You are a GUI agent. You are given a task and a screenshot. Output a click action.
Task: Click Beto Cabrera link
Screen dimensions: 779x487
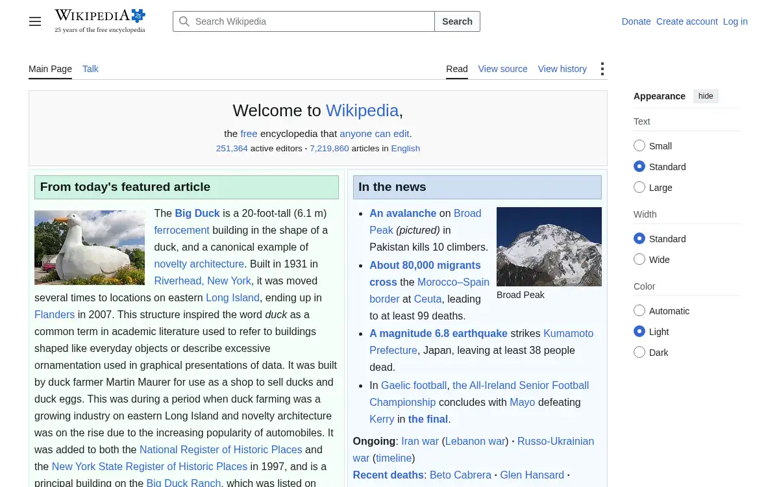pyautogui.click(x=460, y=475)
